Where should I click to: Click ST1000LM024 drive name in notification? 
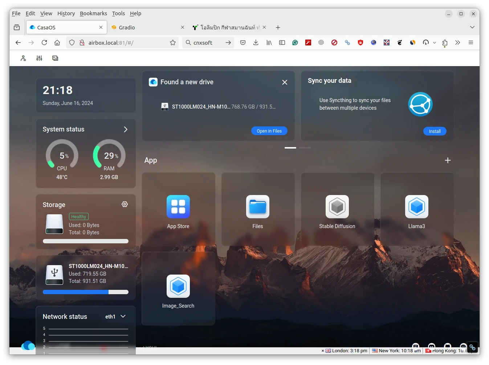pos(201,107)
